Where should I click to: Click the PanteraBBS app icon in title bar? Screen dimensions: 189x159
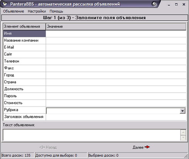point(5,4)
